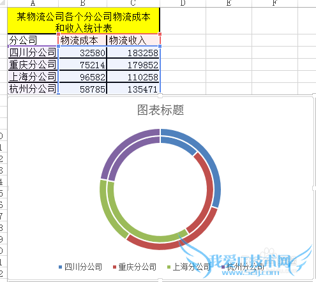Image resolution: width=316 pixels, height=282 pixels.
Task: Select the yellow title cell of the table
Action: 84,20
